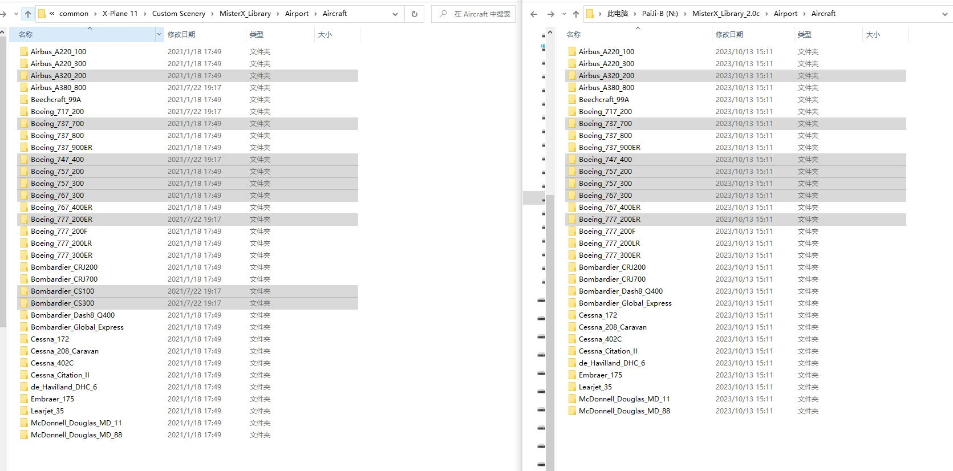Click Boeing_777_300ER folder icon in right window
953x471 pixels.
572,255
